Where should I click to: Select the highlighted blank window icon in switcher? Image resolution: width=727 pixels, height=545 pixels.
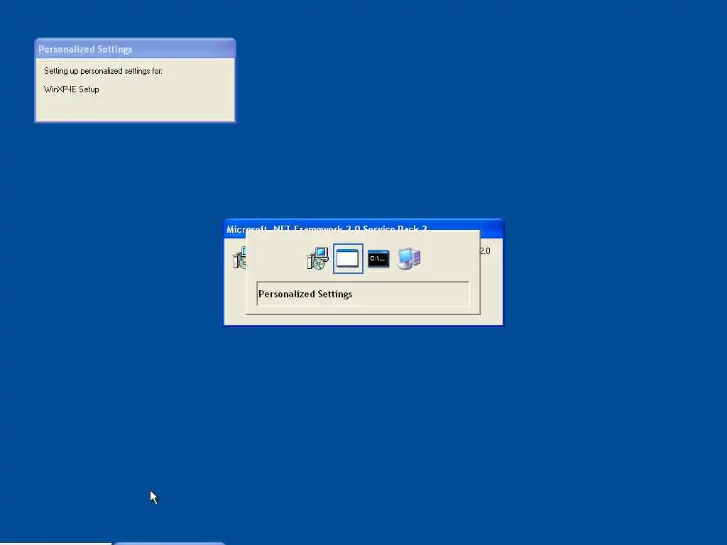coord(348,258)
